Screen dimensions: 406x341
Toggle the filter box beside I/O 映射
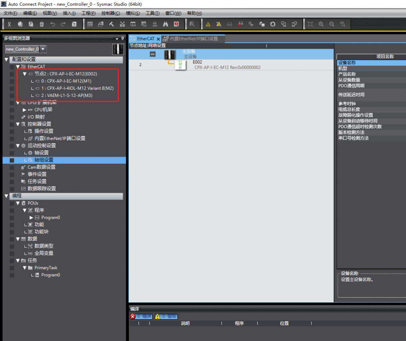pyautogui.click(x=11, y=117)
